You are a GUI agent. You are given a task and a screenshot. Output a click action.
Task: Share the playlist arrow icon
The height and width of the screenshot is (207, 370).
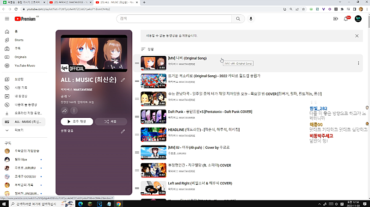(x=65, y=110)
